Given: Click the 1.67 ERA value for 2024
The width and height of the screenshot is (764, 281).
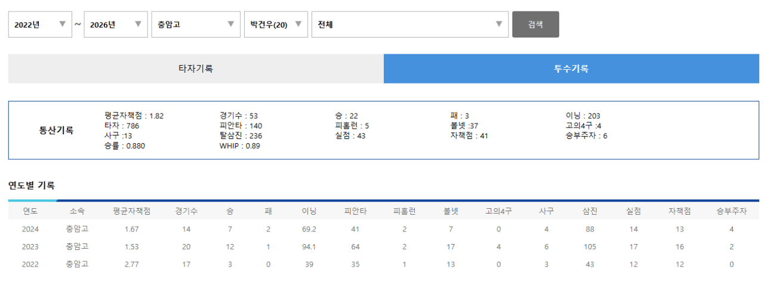Looking at the screenshot, I should coord(132,228).
